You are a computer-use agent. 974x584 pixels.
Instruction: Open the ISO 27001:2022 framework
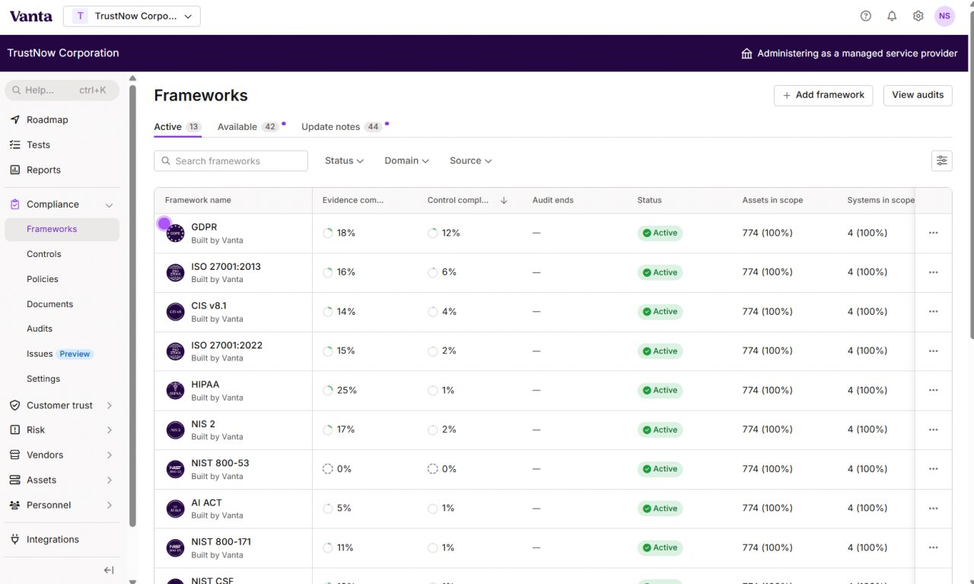tap(227, 345)
